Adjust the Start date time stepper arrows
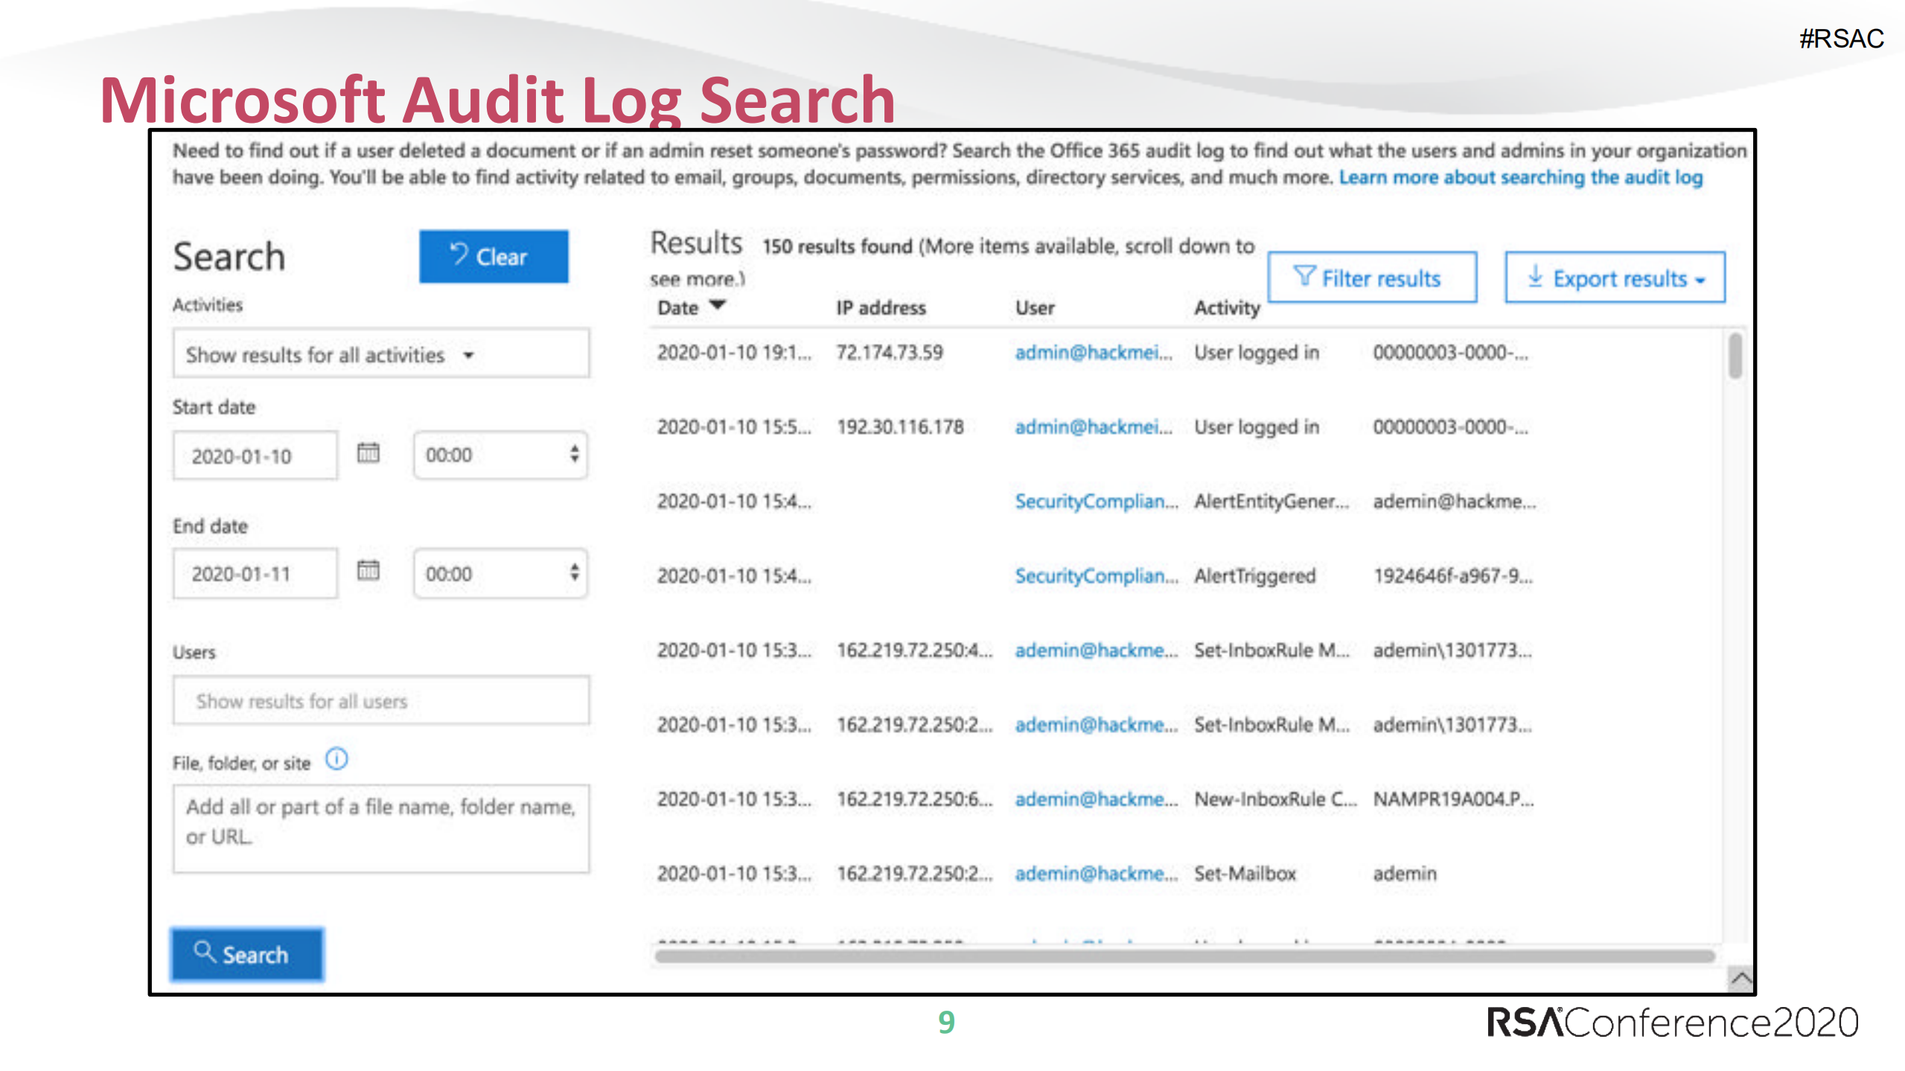Screen dimensions: 1905x1071 click(x=574, y=453)
